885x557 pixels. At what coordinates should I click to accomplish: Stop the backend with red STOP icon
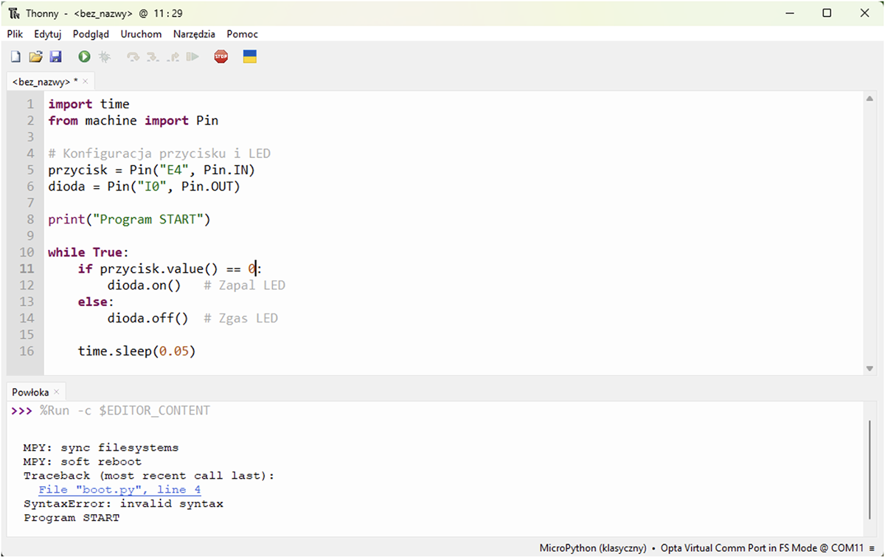[221, 57]
